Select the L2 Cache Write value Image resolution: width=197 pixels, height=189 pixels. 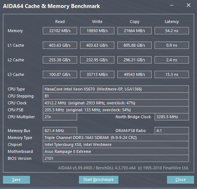coord(97,60)
